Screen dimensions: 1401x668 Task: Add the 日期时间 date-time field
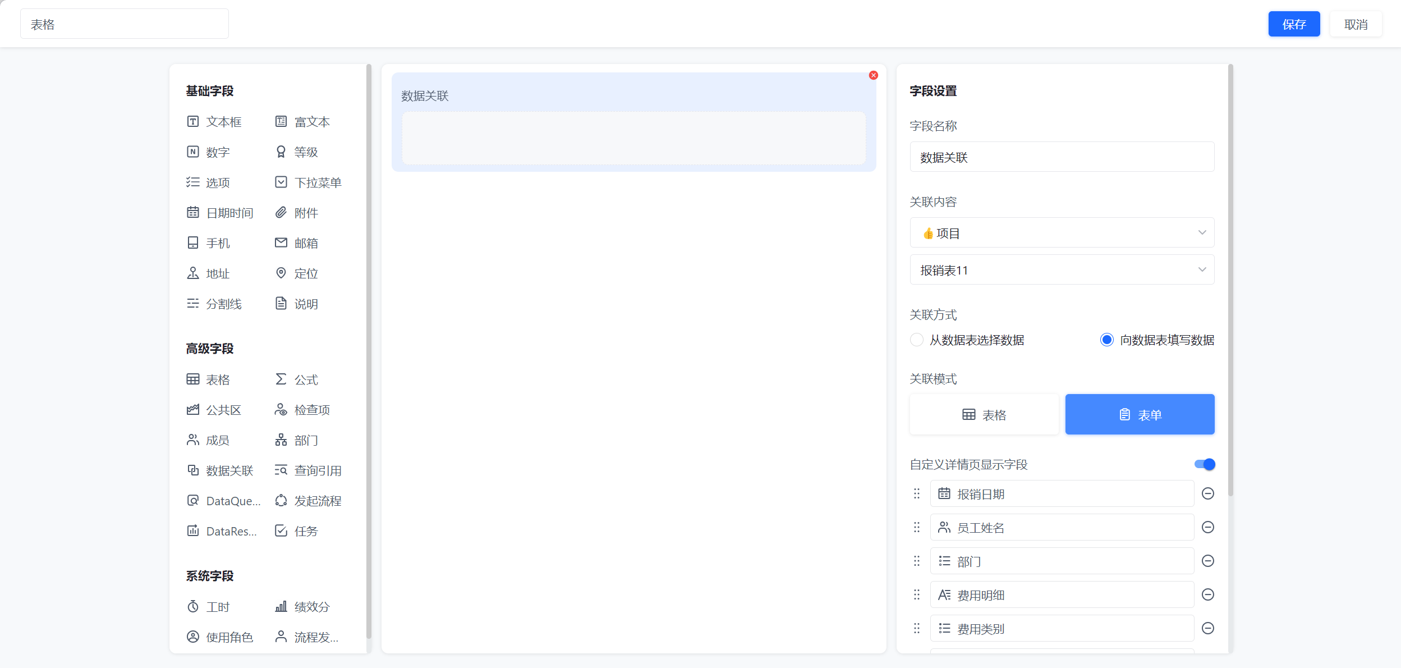coord(220,213)
